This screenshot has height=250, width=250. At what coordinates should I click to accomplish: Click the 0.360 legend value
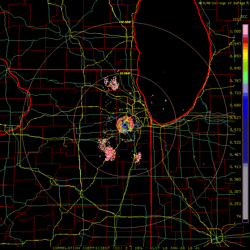235,179
